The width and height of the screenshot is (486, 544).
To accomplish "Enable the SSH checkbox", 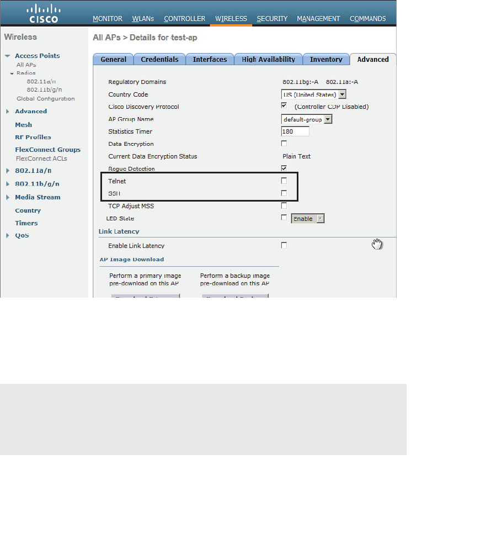I will coord(284,193).
